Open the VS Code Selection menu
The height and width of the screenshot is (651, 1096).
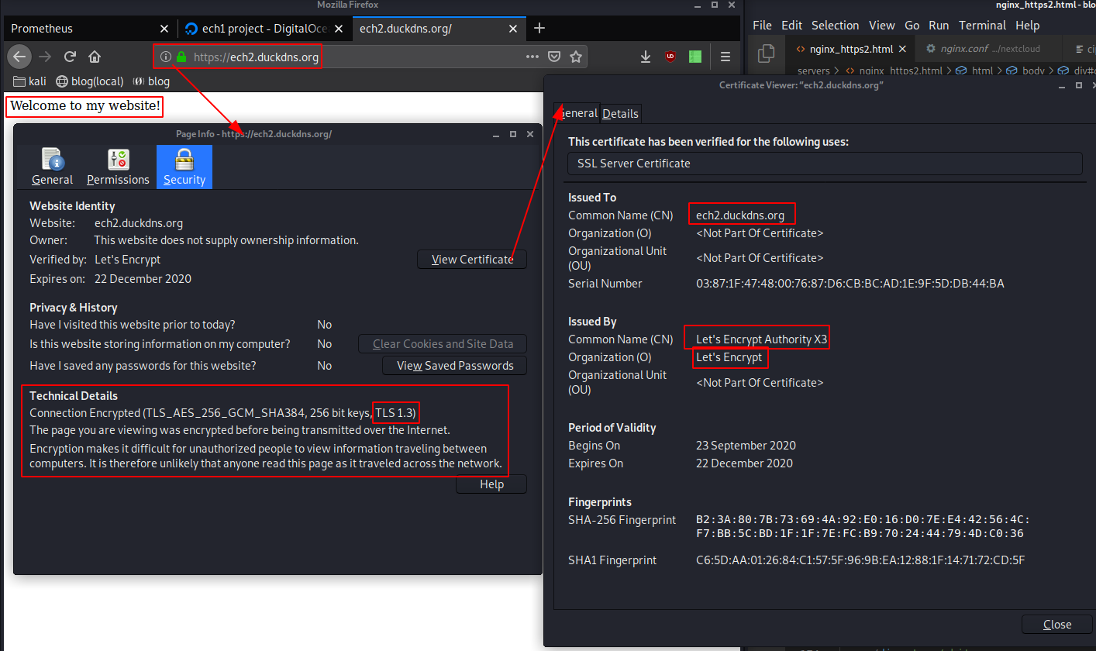[x=835, y=26]
